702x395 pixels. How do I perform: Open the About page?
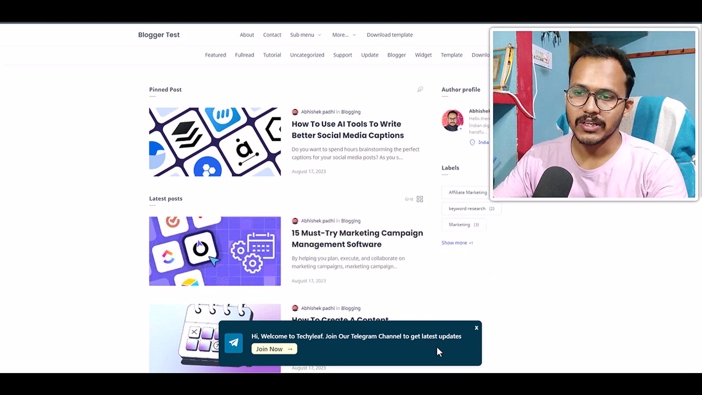click(247, 35)
